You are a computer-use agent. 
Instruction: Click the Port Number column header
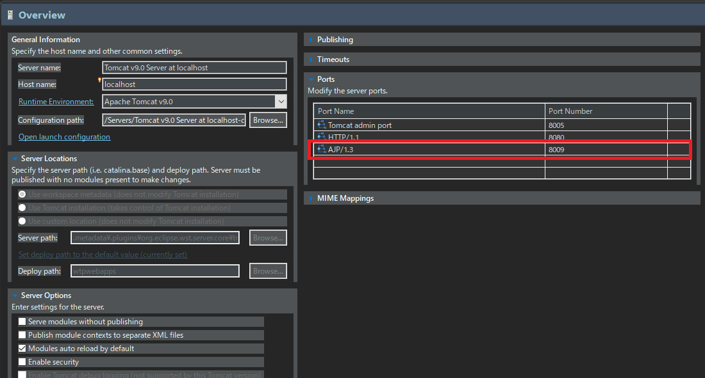(606, 111)
